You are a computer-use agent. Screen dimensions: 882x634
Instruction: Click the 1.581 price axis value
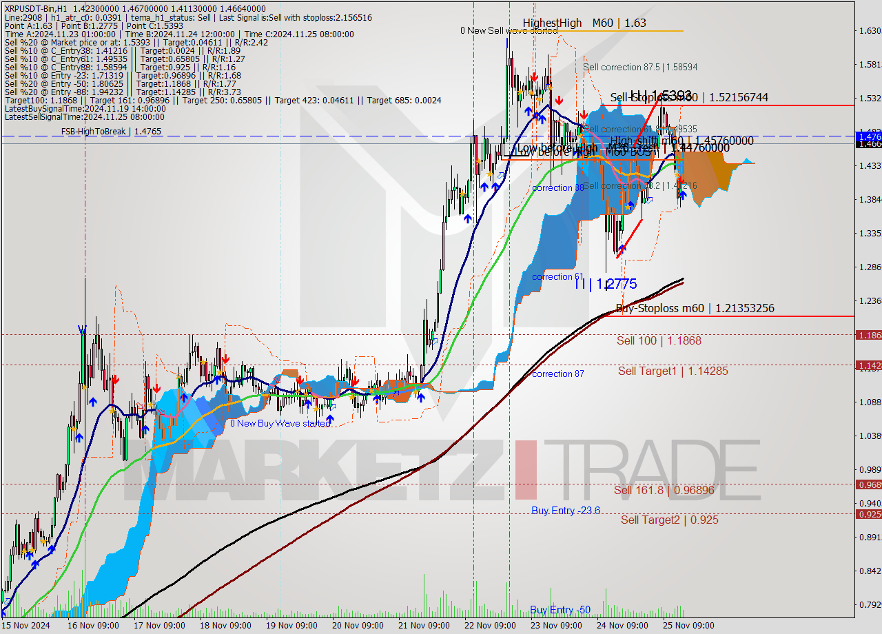tap(869, 65)
